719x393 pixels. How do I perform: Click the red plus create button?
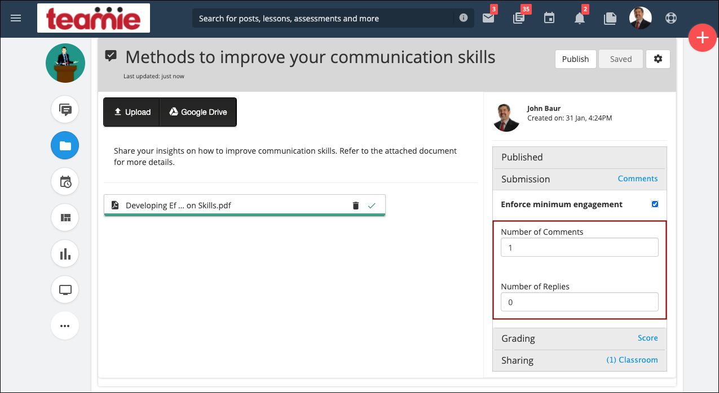[x=703, y=38]
